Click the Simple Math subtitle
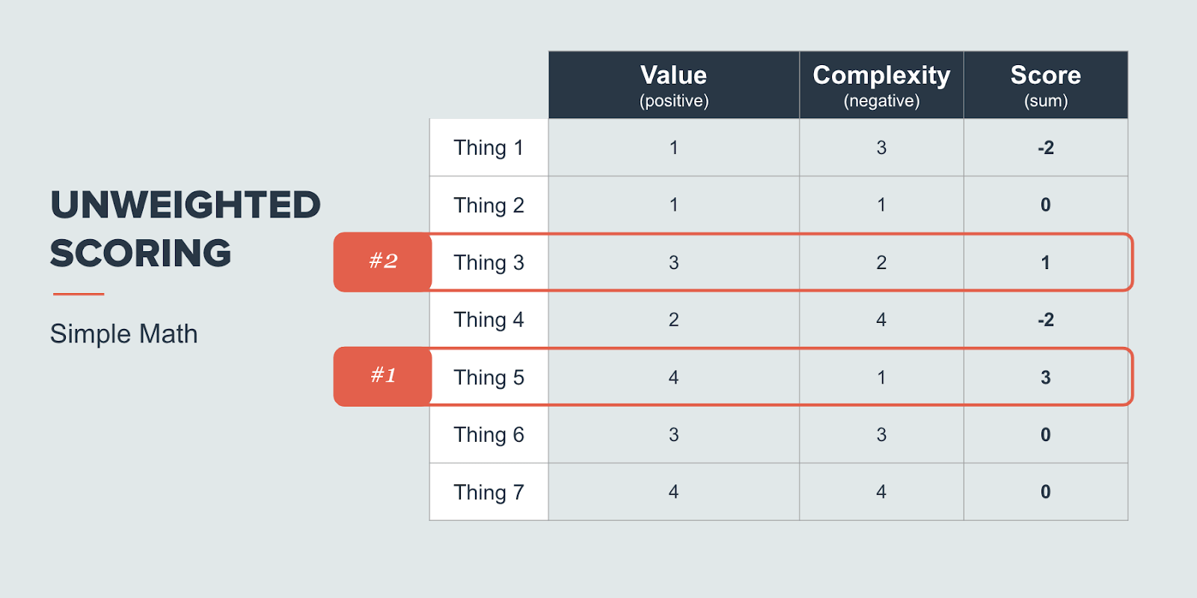This screenshot has height=598, width=1197. [124, 334]
